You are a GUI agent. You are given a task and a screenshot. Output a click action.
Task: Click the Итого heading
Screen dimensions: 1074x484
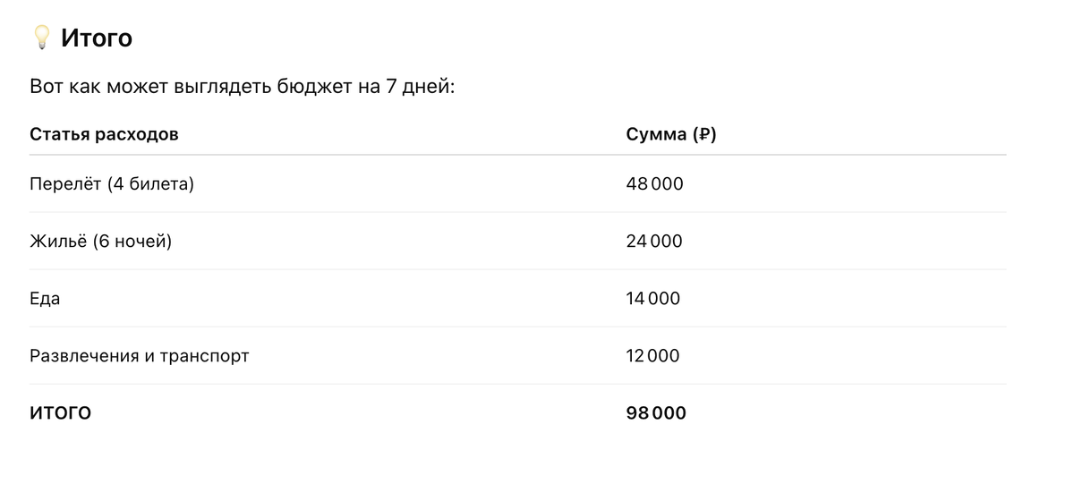click(97, 38)
